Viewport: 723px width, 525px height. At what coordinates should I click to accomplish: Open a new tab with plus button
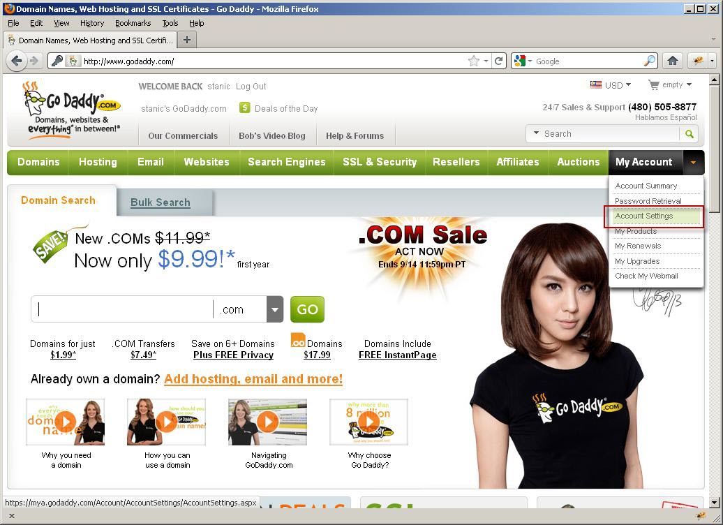(187, 40)
